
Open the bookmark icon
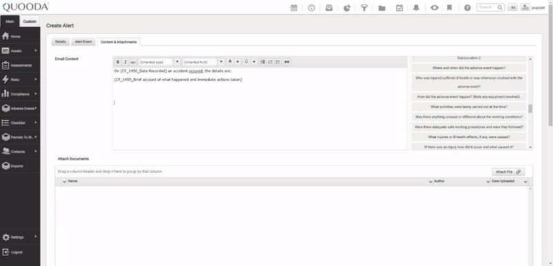click(x=449, y=8)
